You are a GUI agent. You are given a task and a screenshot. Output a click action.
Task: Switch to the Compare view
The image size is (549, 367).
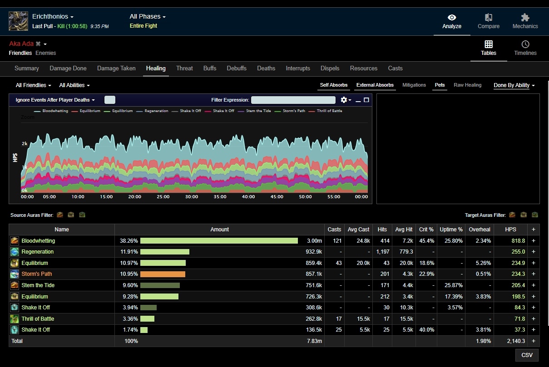coord(488,21)
